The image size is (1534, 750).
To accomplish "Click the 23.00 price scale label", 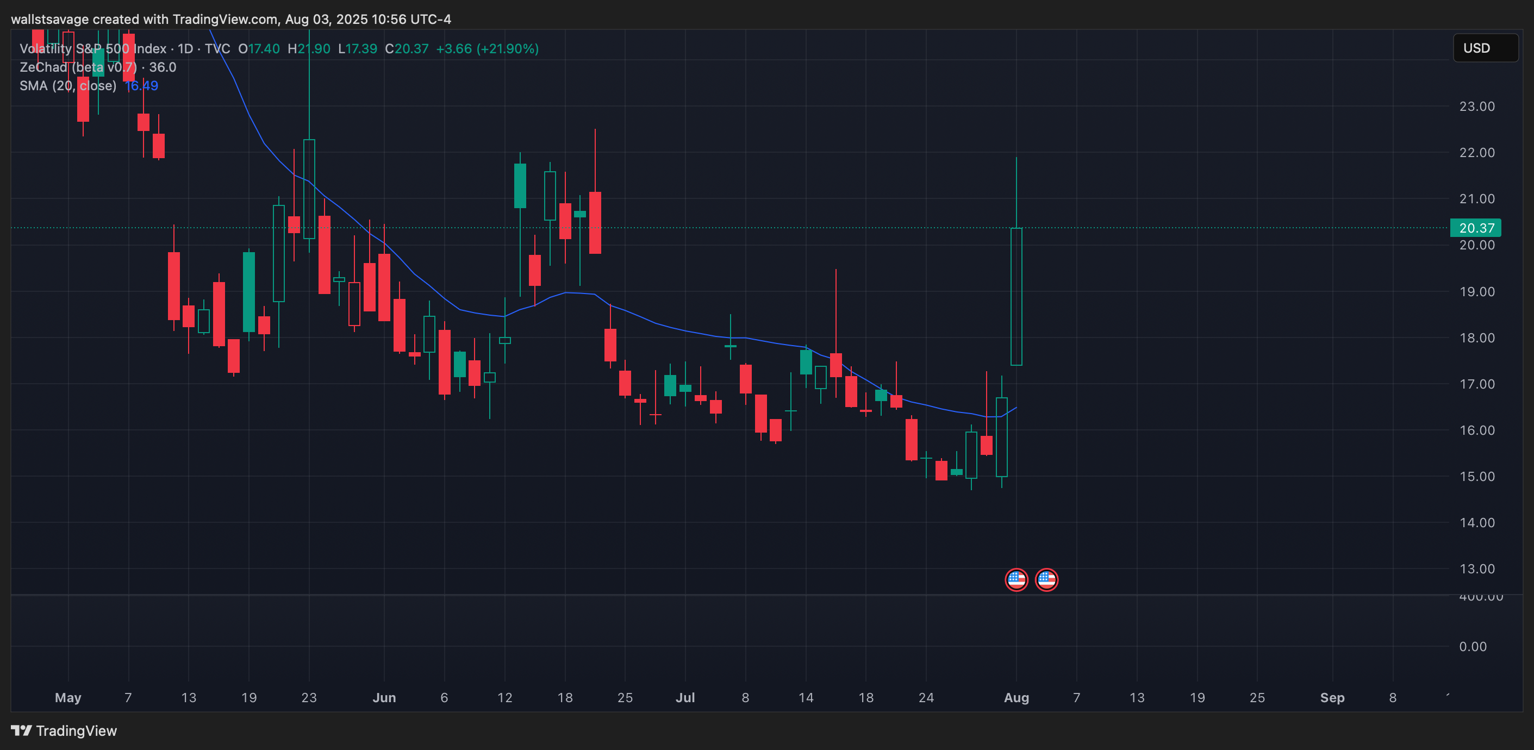I will tap(1476, 107).
